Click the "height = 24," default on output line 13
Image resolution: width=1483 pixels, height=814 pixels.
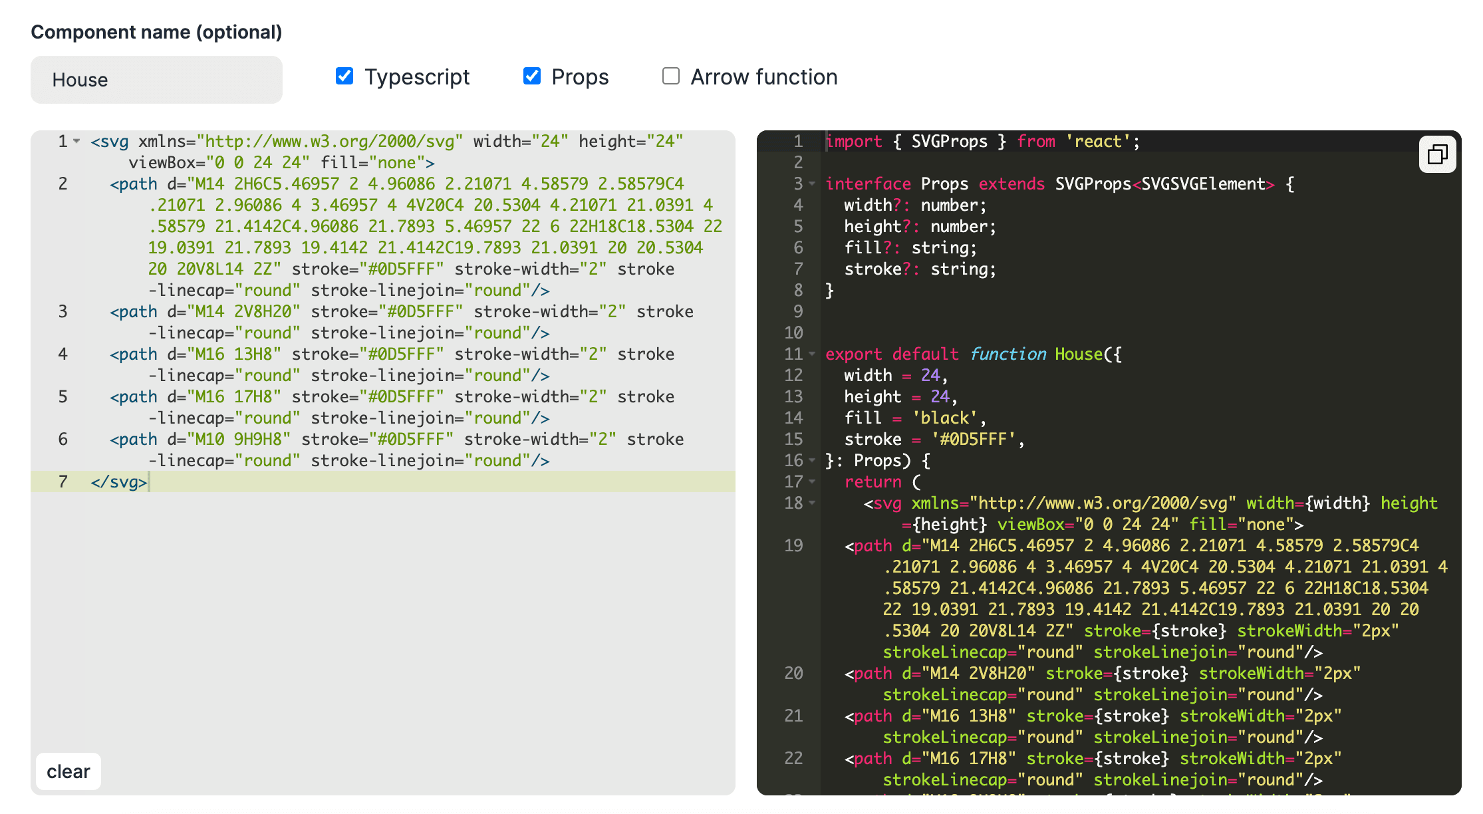pyautogui.click(x=901, y=396)
